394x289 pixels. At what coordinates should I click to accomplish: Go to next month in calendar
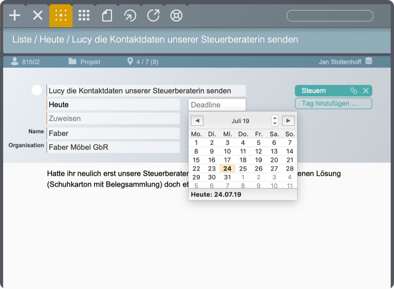point(288,120)
